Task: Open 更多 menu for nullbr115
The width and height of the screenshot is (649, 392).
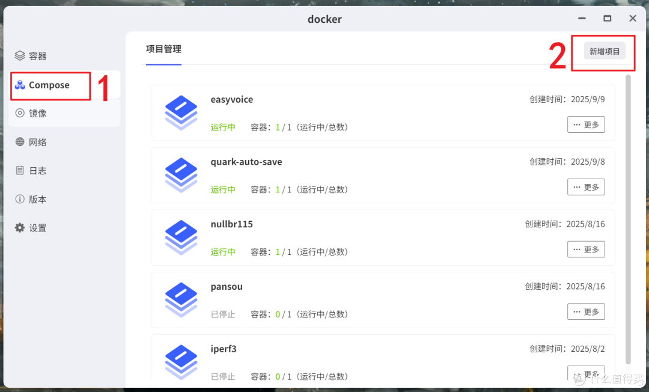Action: [586, 249]
